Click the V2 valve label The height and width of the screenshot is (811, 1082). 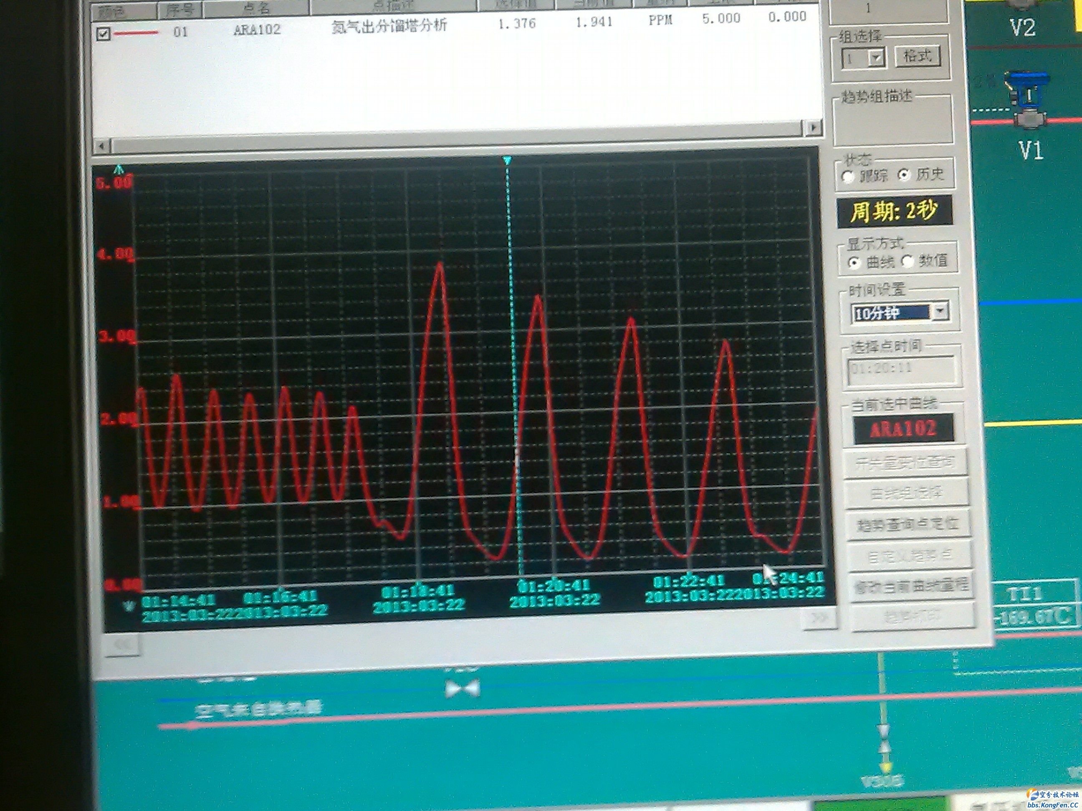click(x=1023, y=28)
